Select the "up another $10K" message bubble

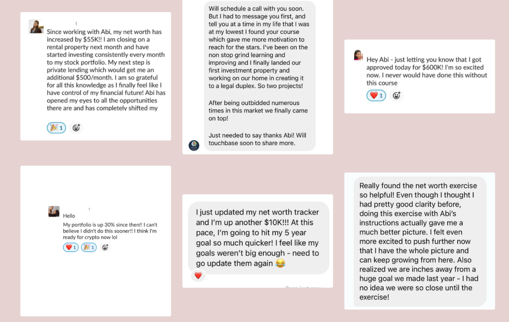pyautogui.click(x=259, y=238)
